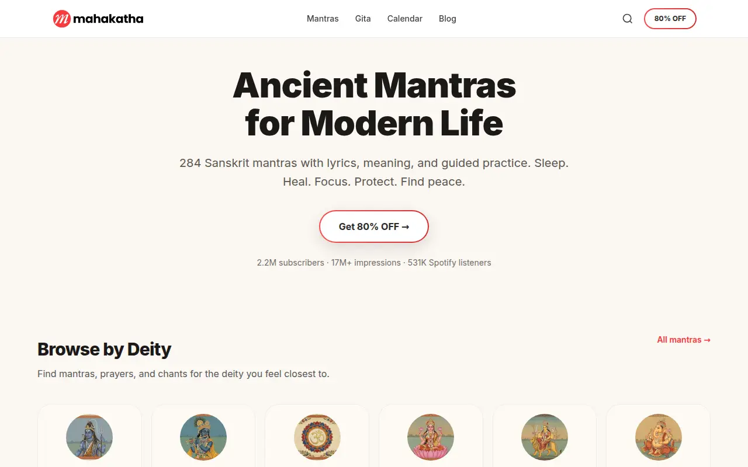Go to the Gita nav item

pyautogui.click(x=363, y=19)
